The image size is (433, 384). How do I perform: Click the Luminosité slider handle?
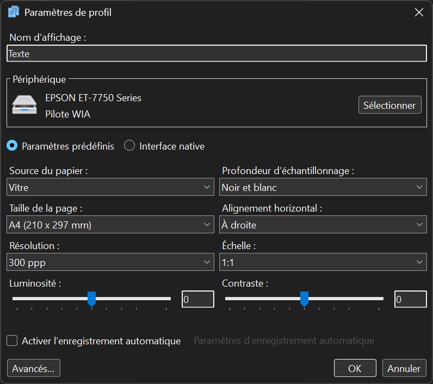point(92,298)
